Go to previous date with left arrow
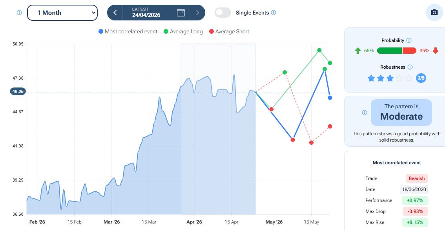Viewport: 445px width, 231px height. tap(115, 13)
